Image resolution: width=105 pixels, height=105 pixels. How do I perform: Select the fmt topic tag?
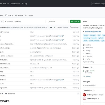click(99, 35)
